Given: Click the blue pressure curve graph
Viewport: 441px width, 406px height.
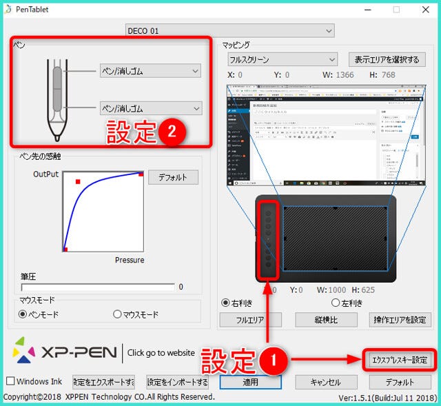Looking at the screenshot, I should point(103,212).
